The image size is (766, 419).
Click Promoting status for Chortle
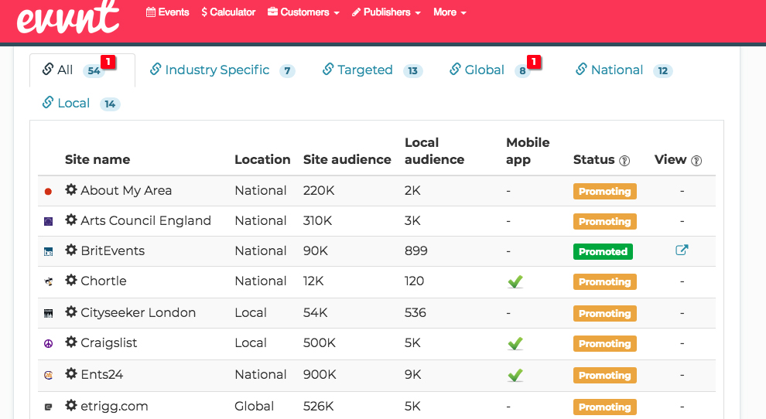605,281
